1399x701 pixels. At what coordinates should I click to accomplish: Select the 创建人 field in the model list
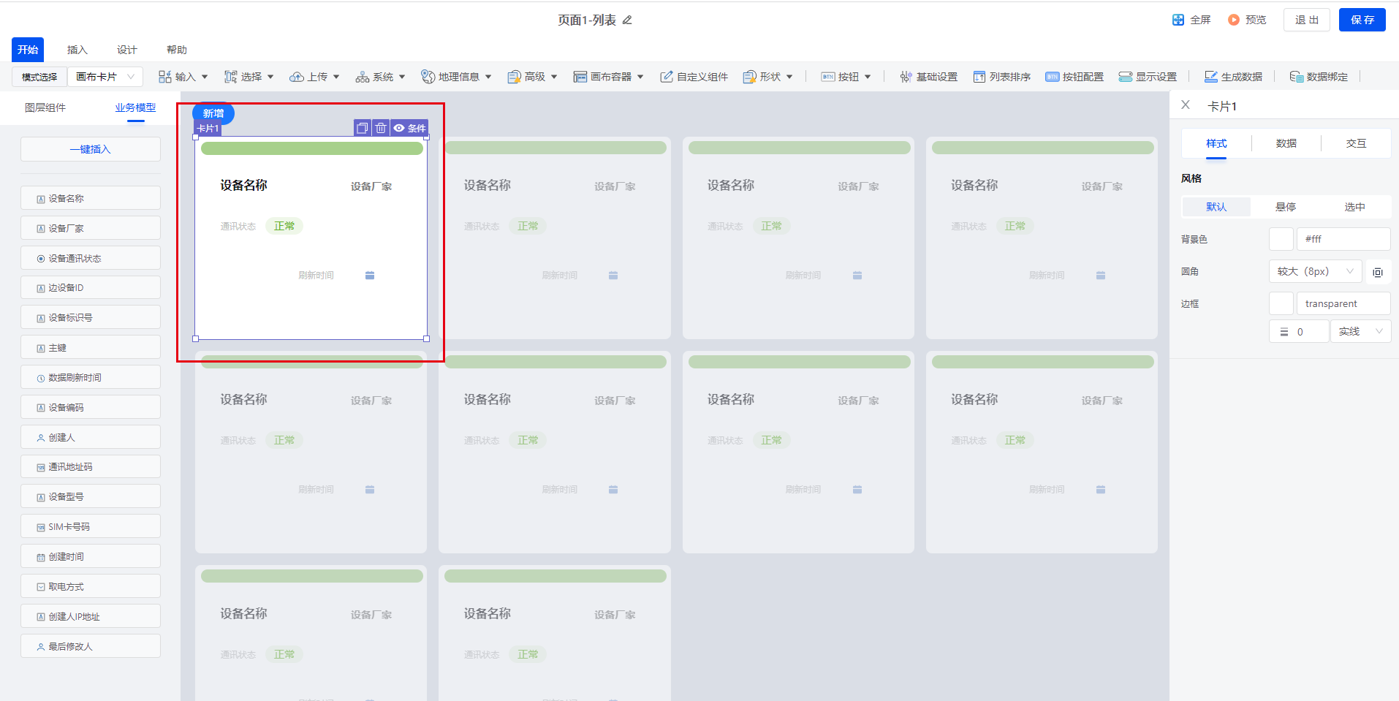(x=91, y=437)
